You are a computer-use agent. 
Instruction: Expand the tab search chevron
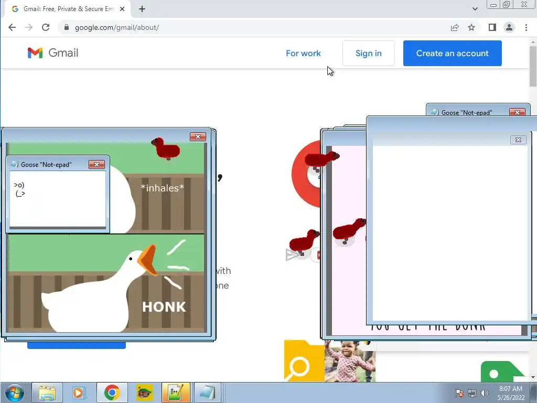click(x=475, y=9)
